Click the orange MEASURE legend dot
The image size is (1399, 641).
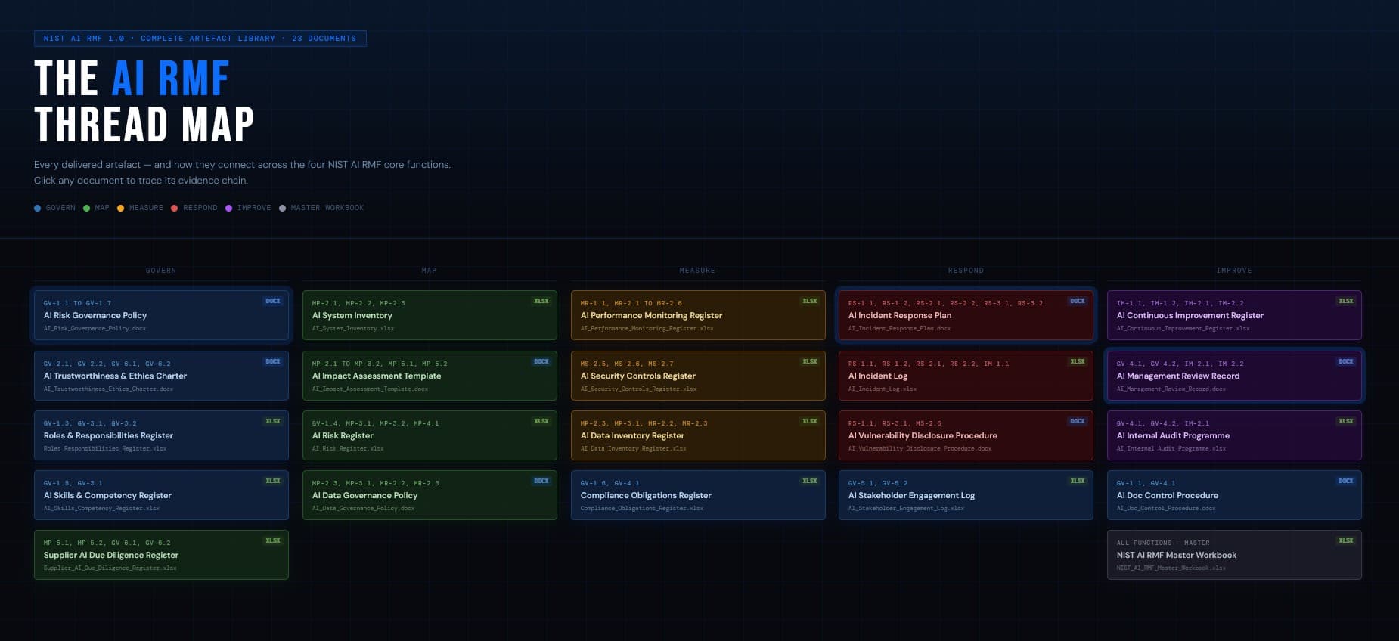click(x=120, y=208)
